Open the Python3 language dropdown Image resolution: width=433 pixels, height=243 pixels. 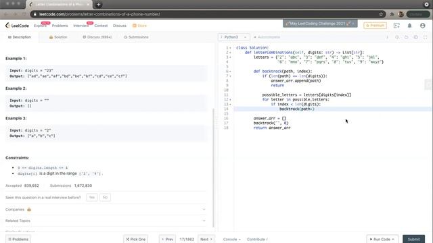coord(233,37)
